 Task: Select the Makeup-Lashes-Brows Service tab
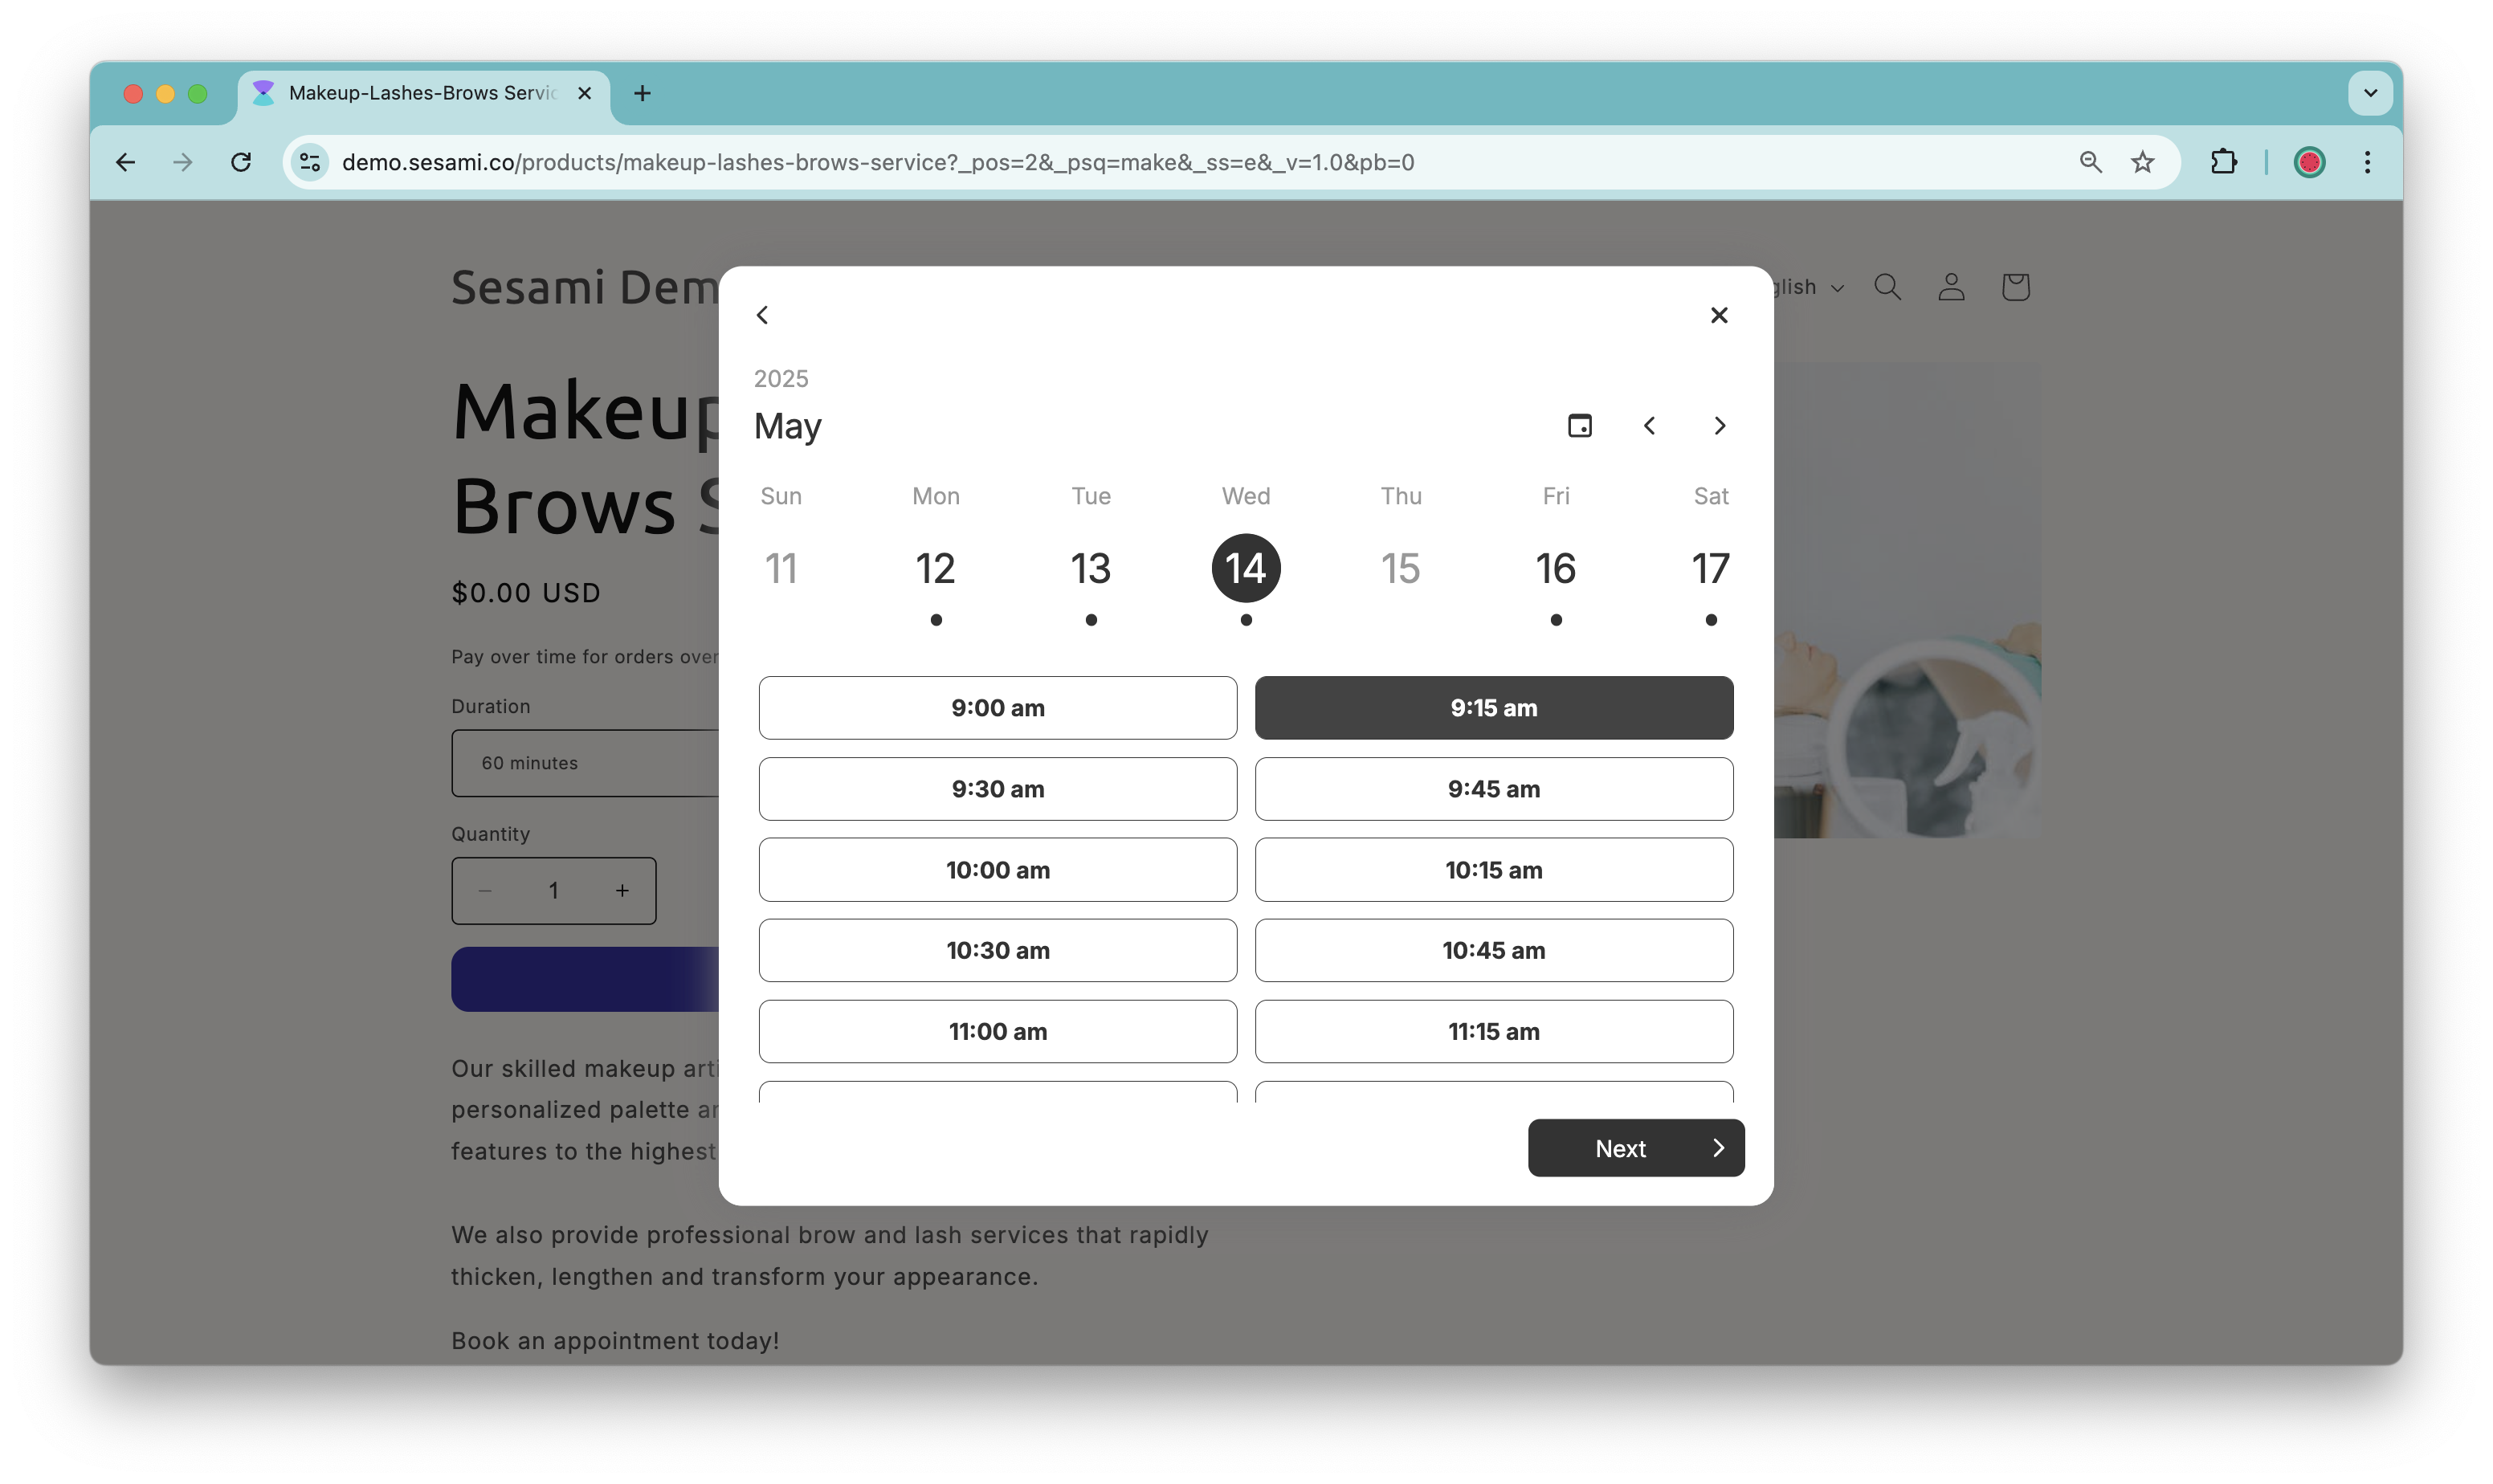423,93
